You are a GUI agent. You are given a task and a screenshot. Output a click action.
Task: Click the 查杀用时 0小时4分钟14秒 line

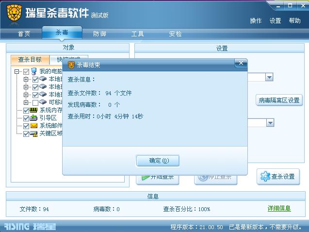click(x=105, y=116)
